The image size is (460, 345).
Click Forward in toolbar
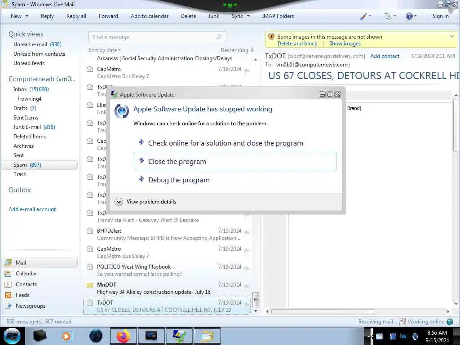108,16
